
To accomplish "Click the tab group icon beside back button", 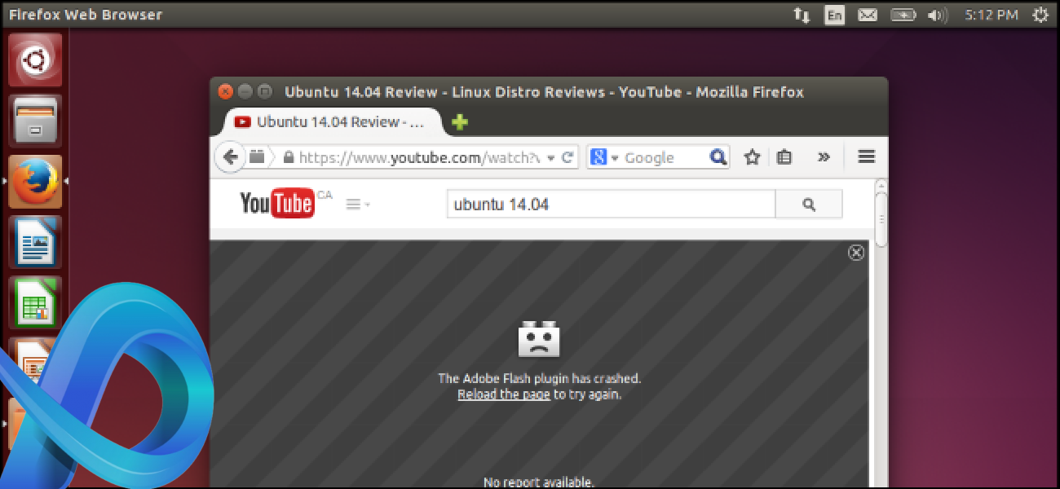I will tap(257, 157).
